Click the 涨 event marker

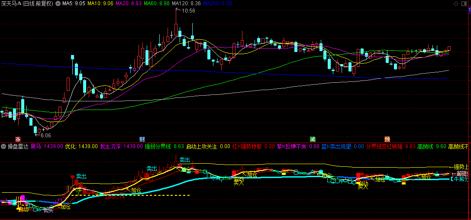pos(18,139)
